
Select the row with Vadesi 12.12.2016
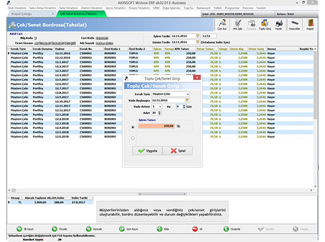(161, 57)
